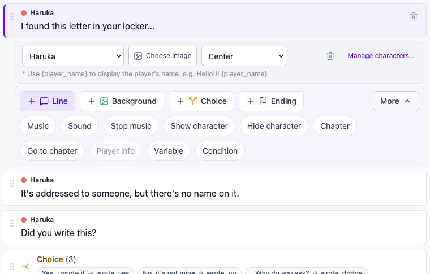
Task: Insert a Stop music block
Action: coord(131,126)
